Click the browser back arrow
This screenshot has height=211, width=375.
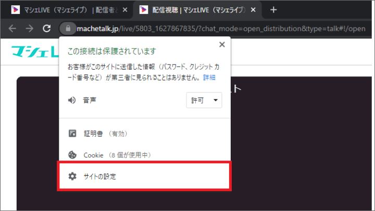click(x=12, y=29)
